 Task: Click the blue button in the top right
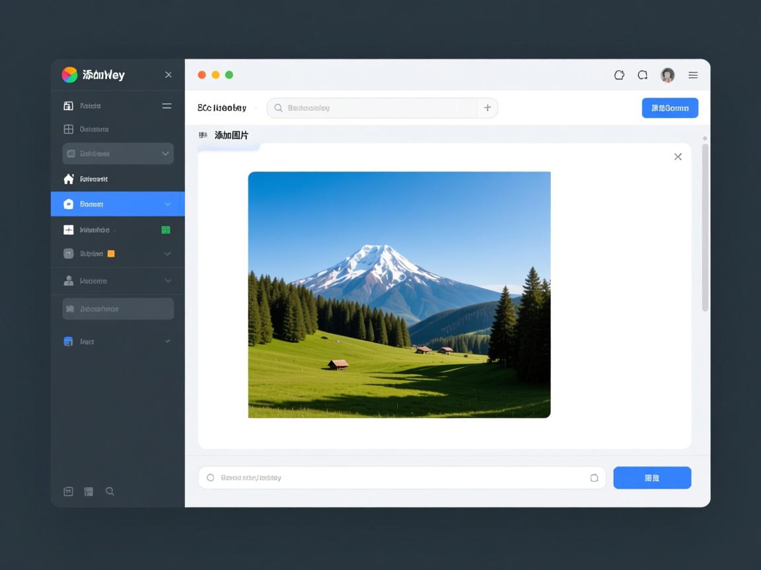670,108
